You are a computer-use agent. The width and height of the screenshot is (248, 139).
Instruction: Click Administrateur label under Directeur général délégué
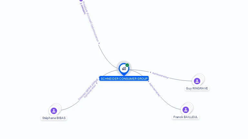click(90, 91)
